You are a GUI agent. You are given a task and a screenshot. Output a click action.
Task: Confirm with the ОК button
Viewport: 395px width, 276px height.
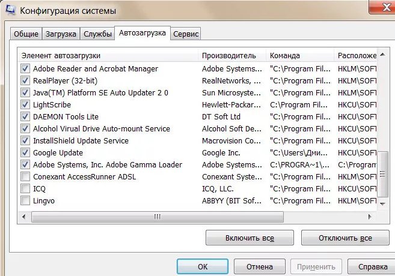(203, 266)
